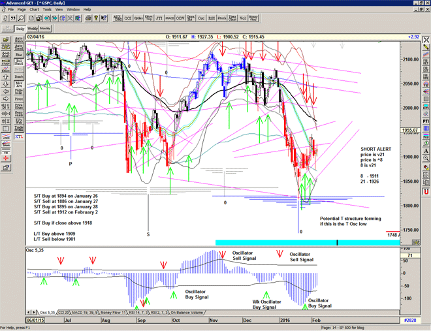
Task: Switch chart to Weekly timeframe
Action: pyautogui.click(x=33, y=29)
